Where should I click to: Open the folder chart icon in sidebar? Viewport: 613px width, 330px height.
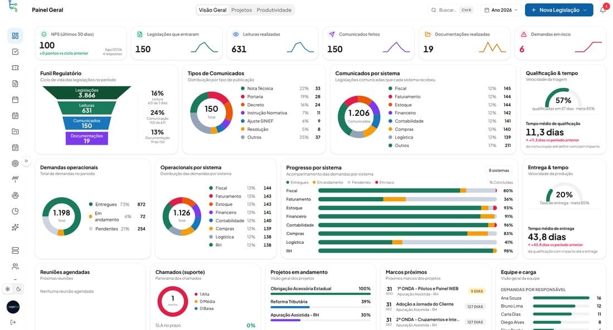(15, 131)
